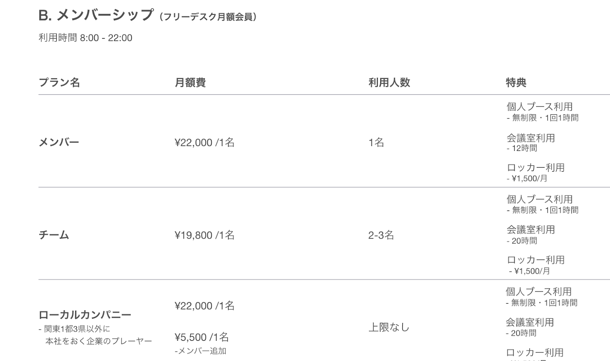Click the メンバー plan's 会議室利用 12時間 benefit

pos(530,142)
